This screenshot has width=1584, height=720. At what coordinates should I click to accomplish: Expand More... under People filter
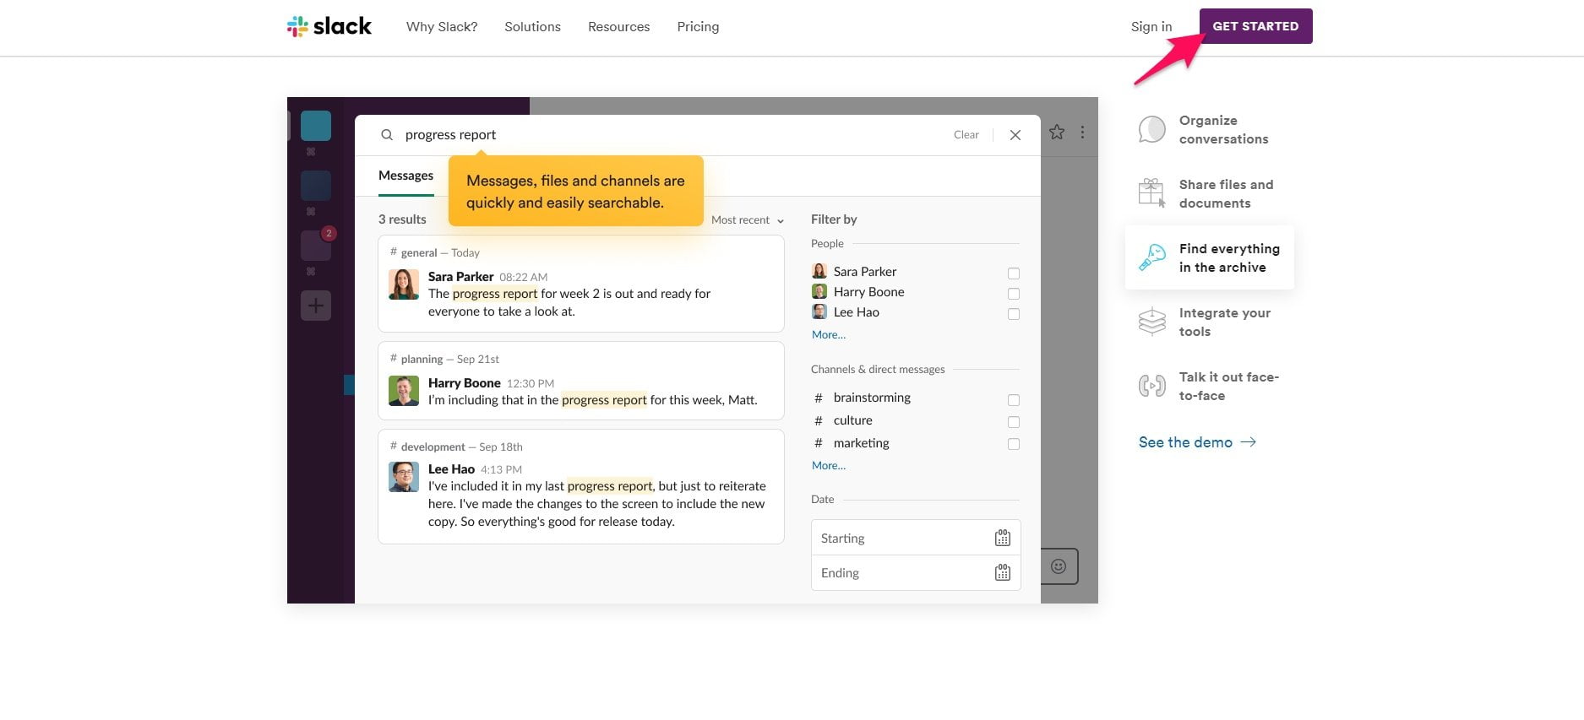(x=829, y=335)
